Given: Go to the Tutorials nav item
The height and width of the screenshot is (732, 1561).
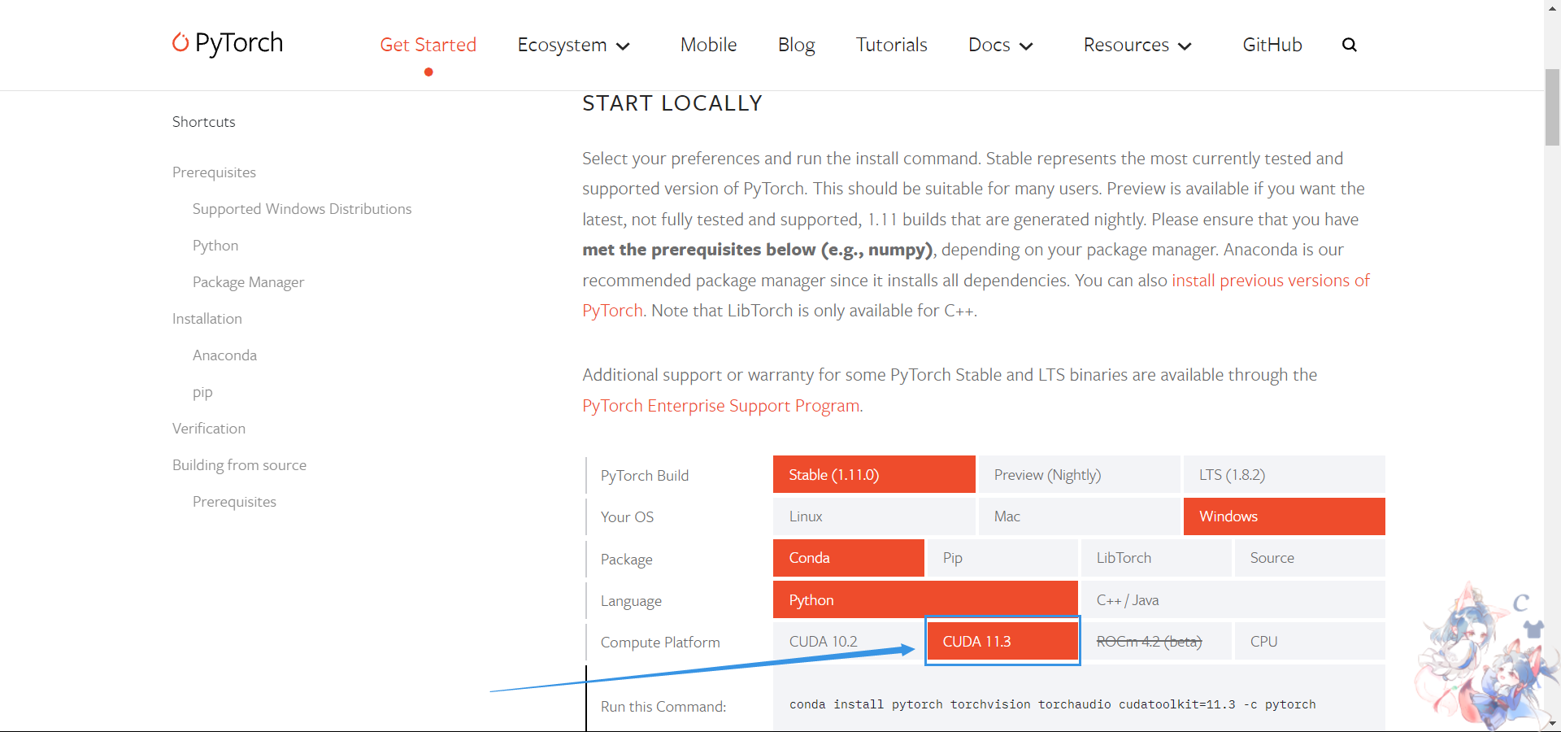Looking at the screenshot, I should pos(891,45).
